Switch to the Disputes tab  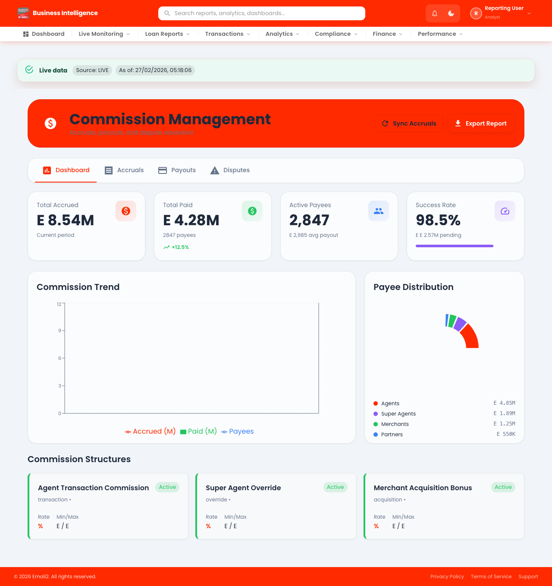click(230, 170)
